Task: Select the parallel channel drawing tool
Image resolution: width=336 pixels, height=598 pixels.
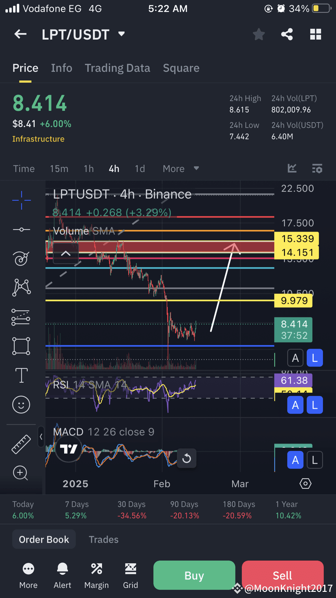Action: tap(21, 317)
